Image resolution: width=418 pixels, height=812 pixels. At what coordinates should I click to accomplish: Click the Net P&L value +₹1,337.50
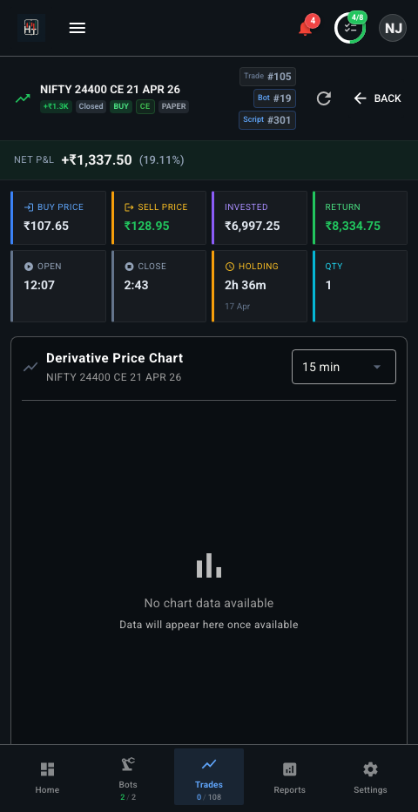click(x=96, y=160)
